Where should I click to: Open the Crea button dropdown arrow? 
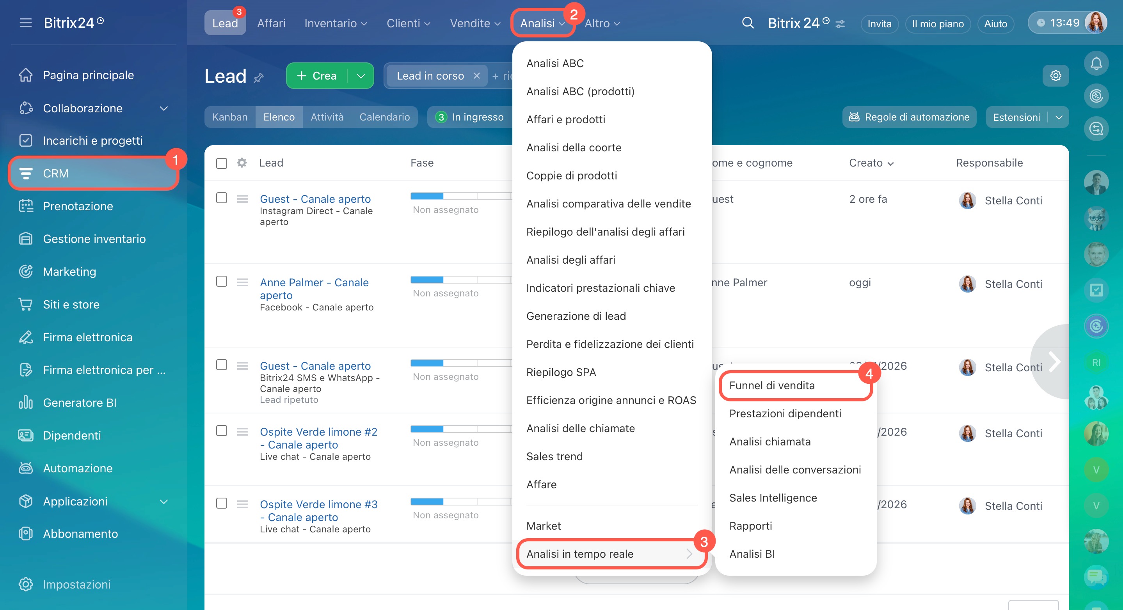click(x=361, y=76)
